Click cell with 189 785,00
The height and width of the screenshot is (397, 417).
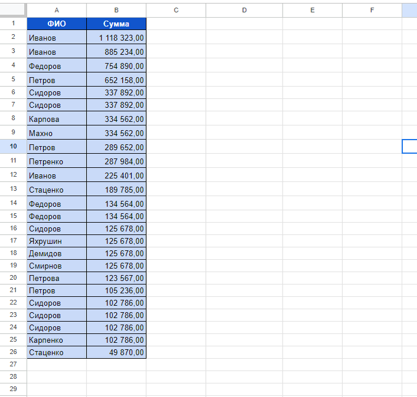pyautogui.click(x=116, y=189)
